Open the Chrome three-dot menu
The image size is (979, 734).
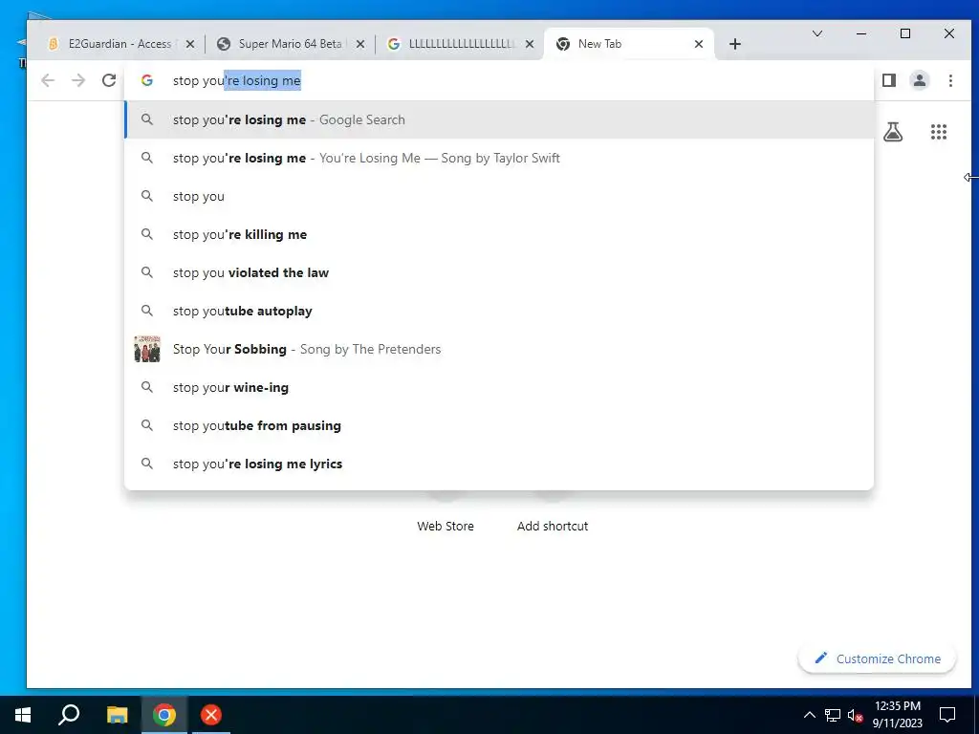click(x=950, y=80)
